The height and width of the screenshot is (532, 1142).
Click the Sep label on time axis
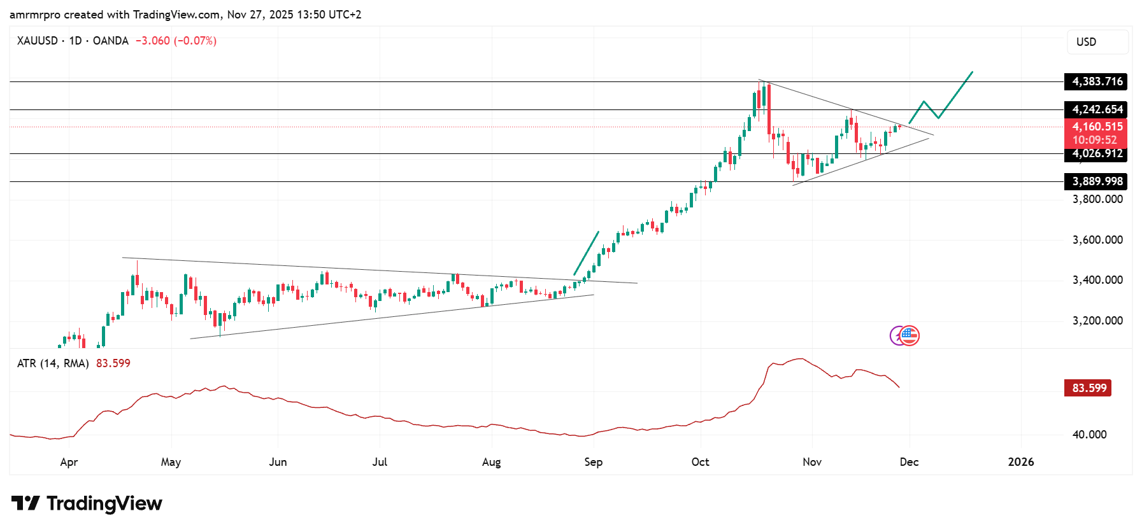(x=593, y=462)
